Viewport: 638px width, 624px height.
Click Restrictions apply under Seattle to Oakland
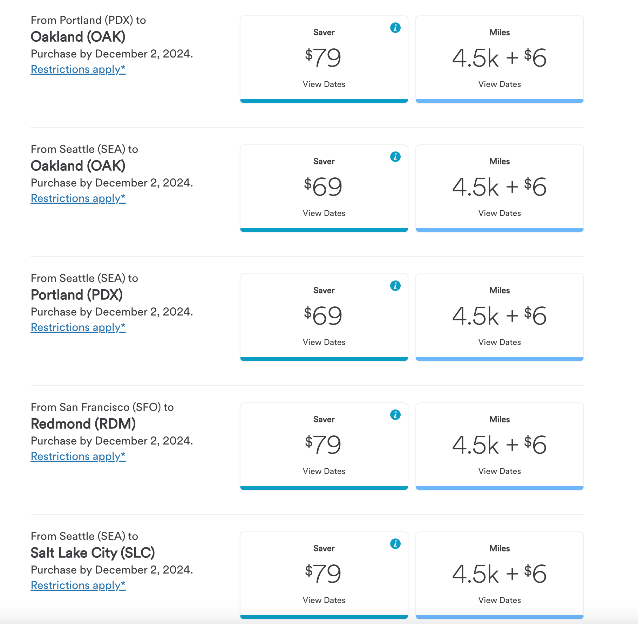pos(78,198)
